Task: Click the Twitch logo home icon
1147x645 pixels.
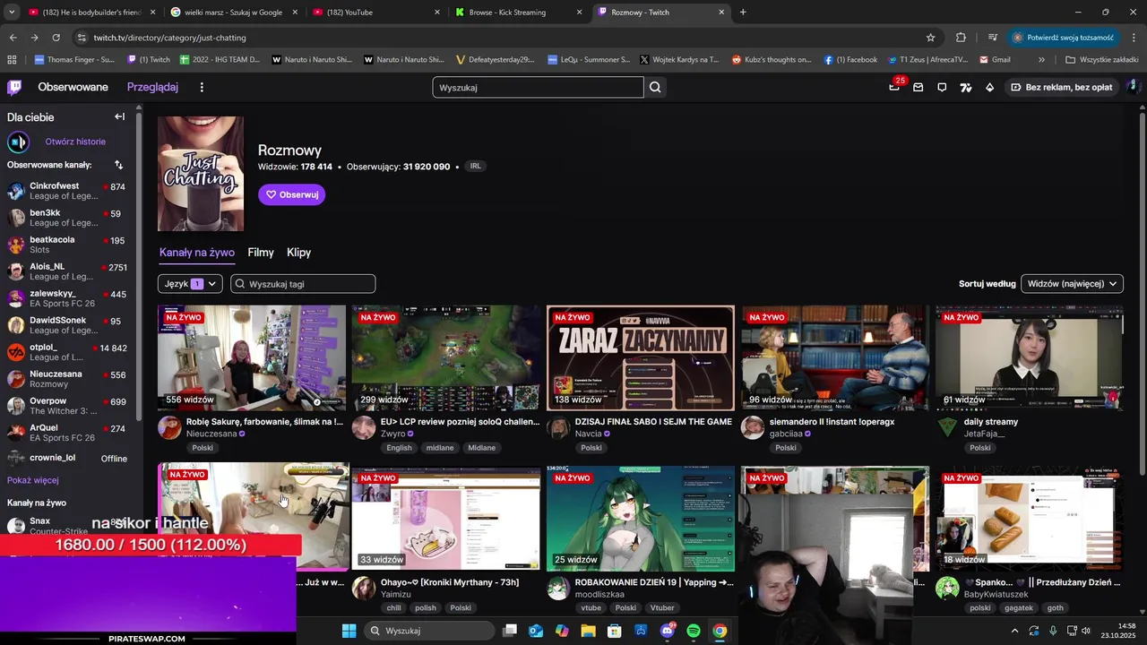Action: tap(14, 87)
